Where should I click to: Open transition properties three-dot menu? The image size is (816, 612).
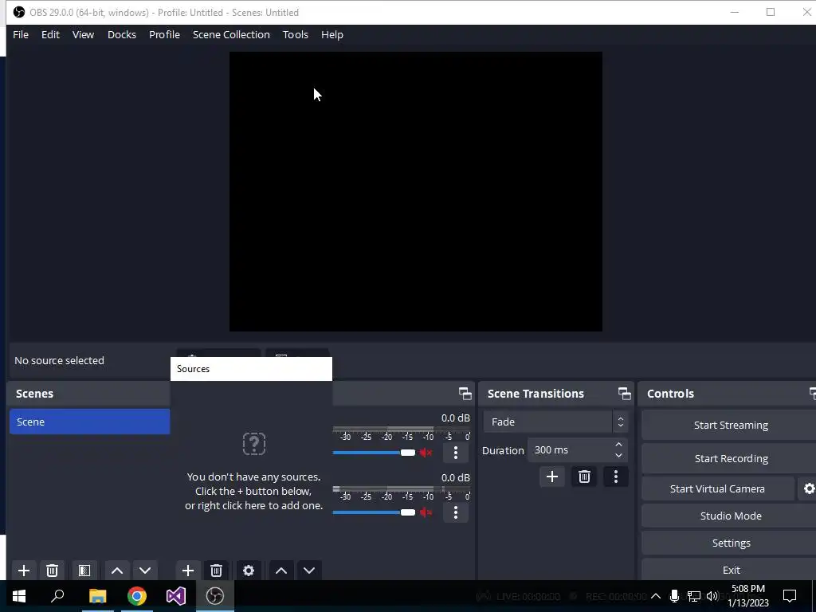(x=616, y=477)
